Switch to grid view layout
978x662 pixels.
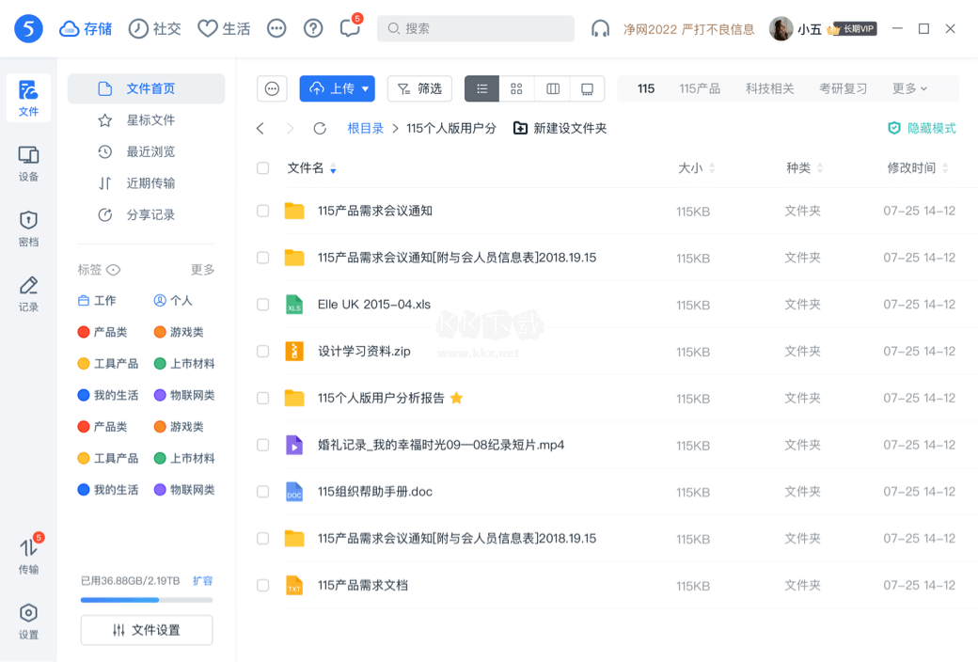[x=515, y=88]
